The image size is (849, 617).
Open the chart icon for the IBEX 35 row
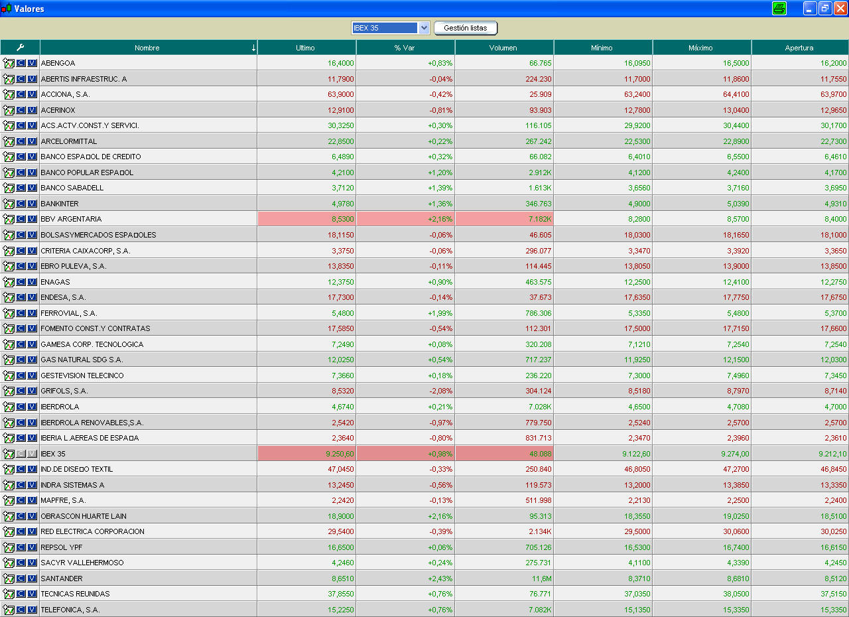click(9, 454)
